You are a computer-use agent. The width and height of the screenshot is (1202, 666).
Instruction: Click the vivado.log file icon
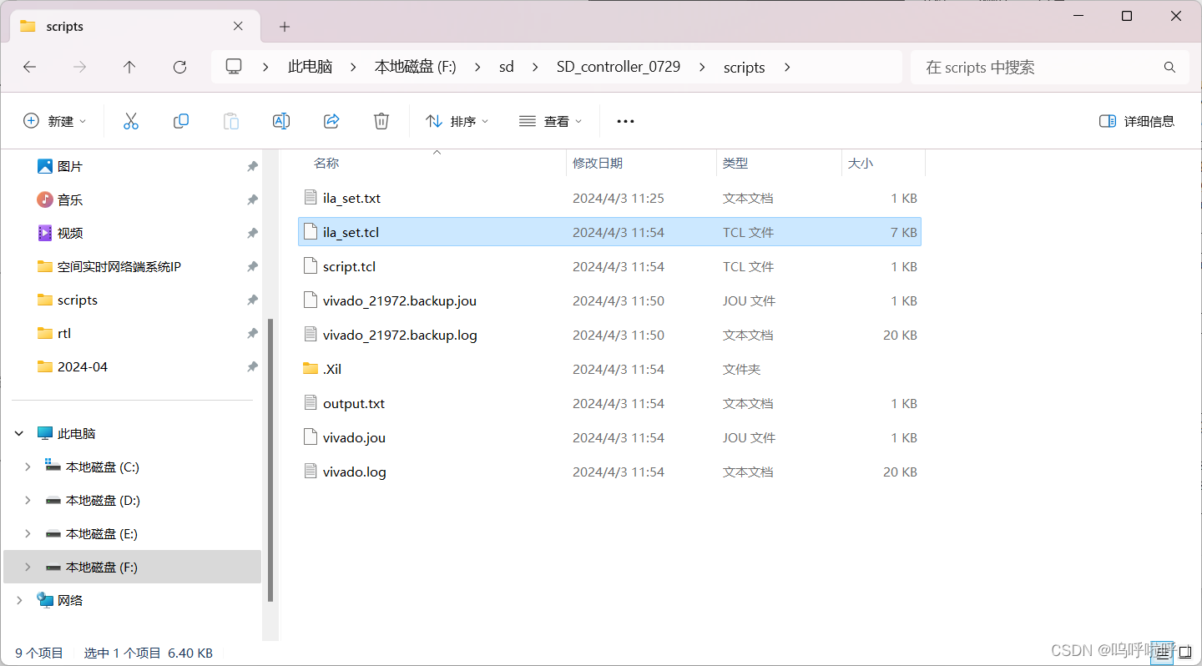(x=311, y=472)
